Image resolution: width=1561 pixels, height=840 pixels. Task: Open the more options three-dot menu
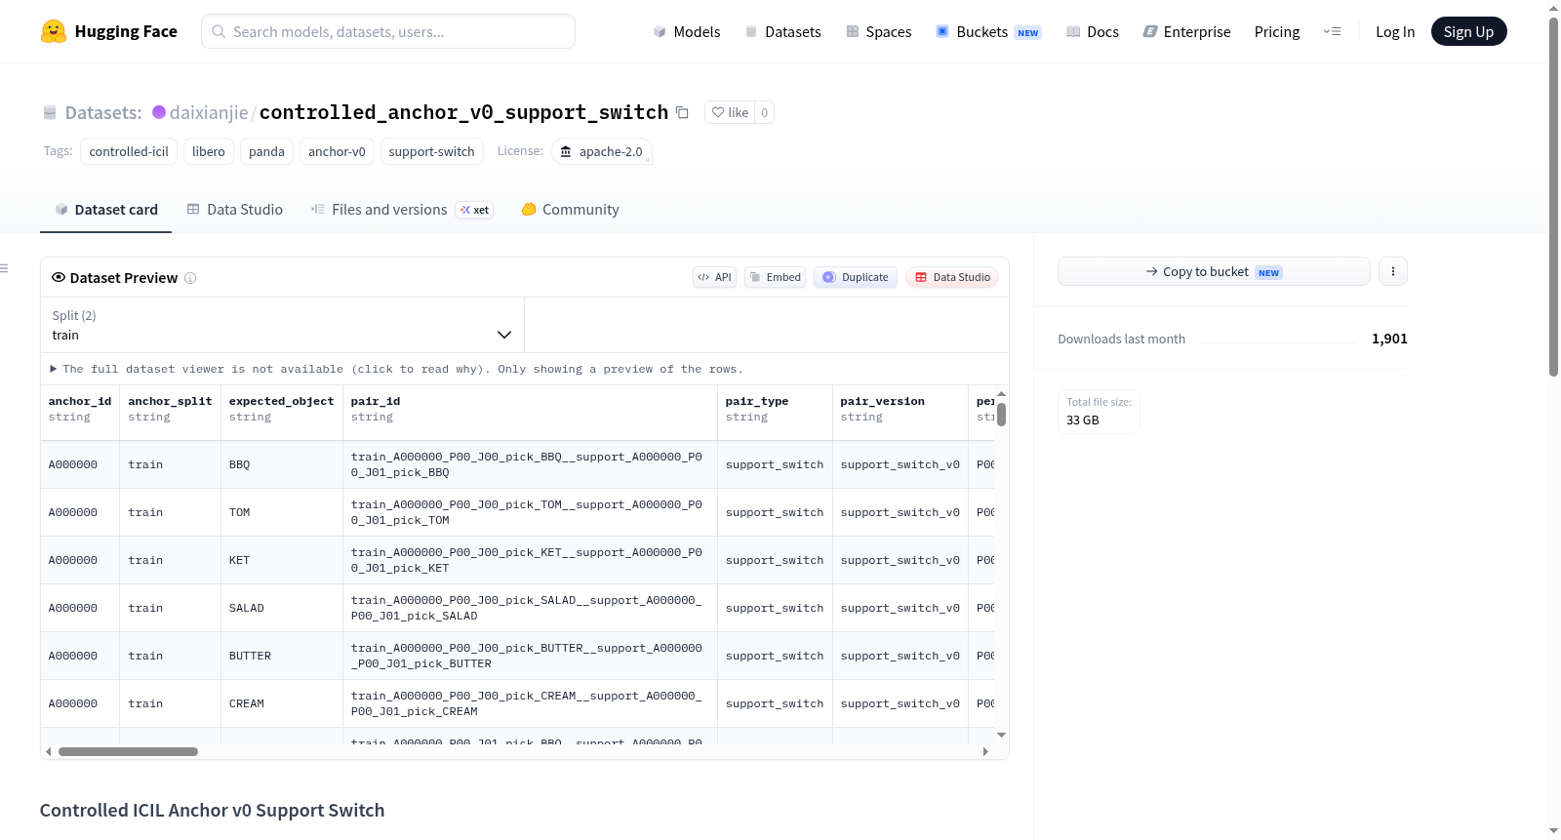tap(1393, 271)
